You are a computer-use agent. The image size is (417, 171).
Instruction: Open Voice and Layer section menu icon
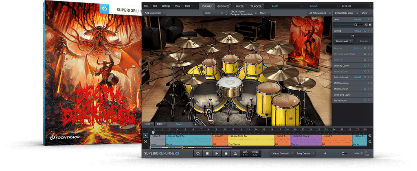coord(369,95)
